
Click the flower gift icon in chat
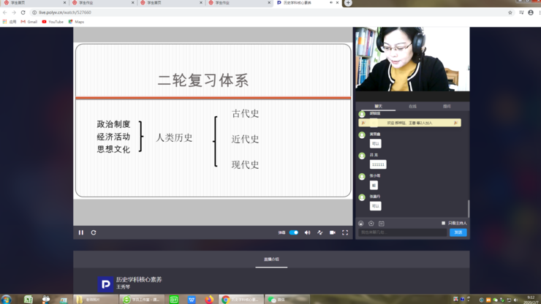tap(371, 224)
